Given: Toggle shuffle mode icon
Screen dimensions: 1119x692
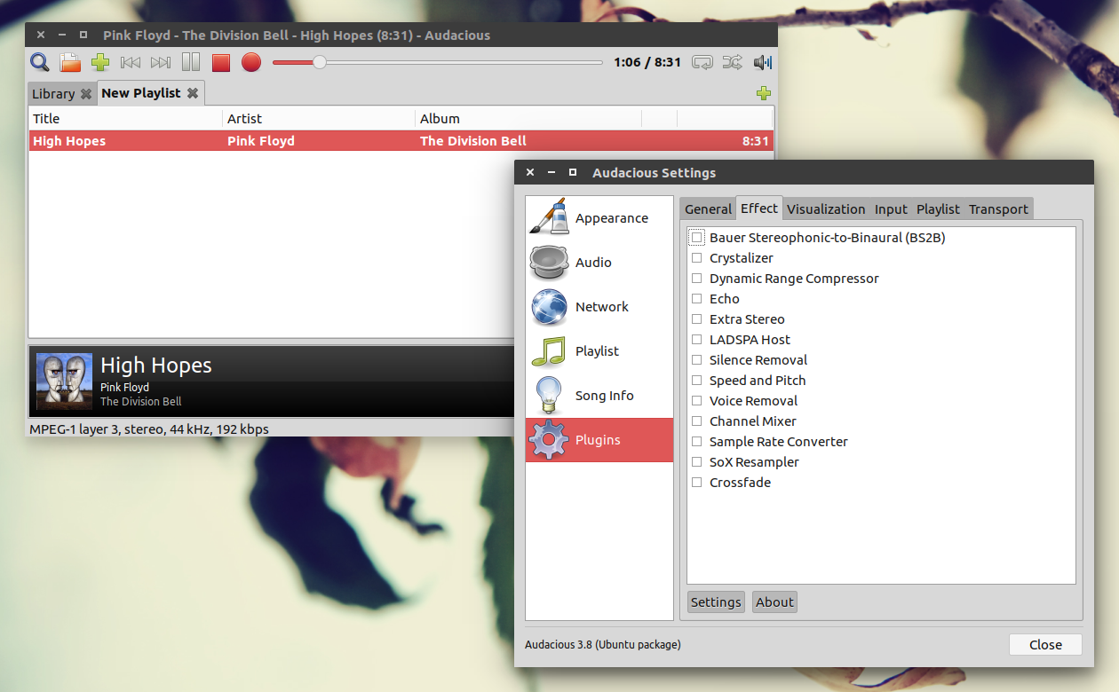Looking at the screenshot, I should [733, 62].
